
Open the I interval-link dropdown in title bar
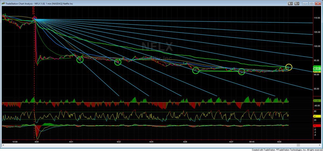point(296,3)
